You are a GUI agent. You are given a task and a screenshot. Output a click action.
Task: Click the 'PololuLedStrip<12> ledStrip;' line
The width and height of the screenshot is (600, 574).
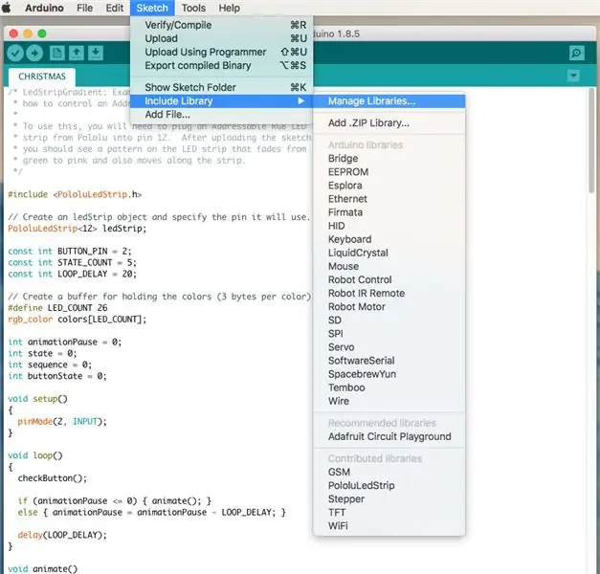(x=77, y=229)
